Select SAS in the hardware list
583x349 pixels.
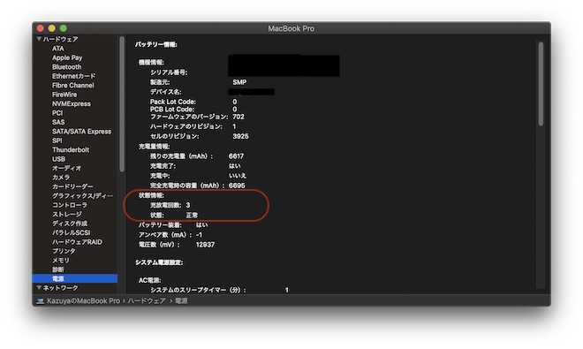58,122
